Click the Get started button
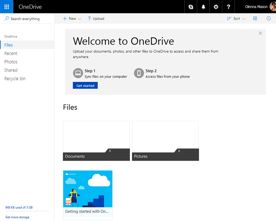 pyautogui.click(x=85, y=86)
